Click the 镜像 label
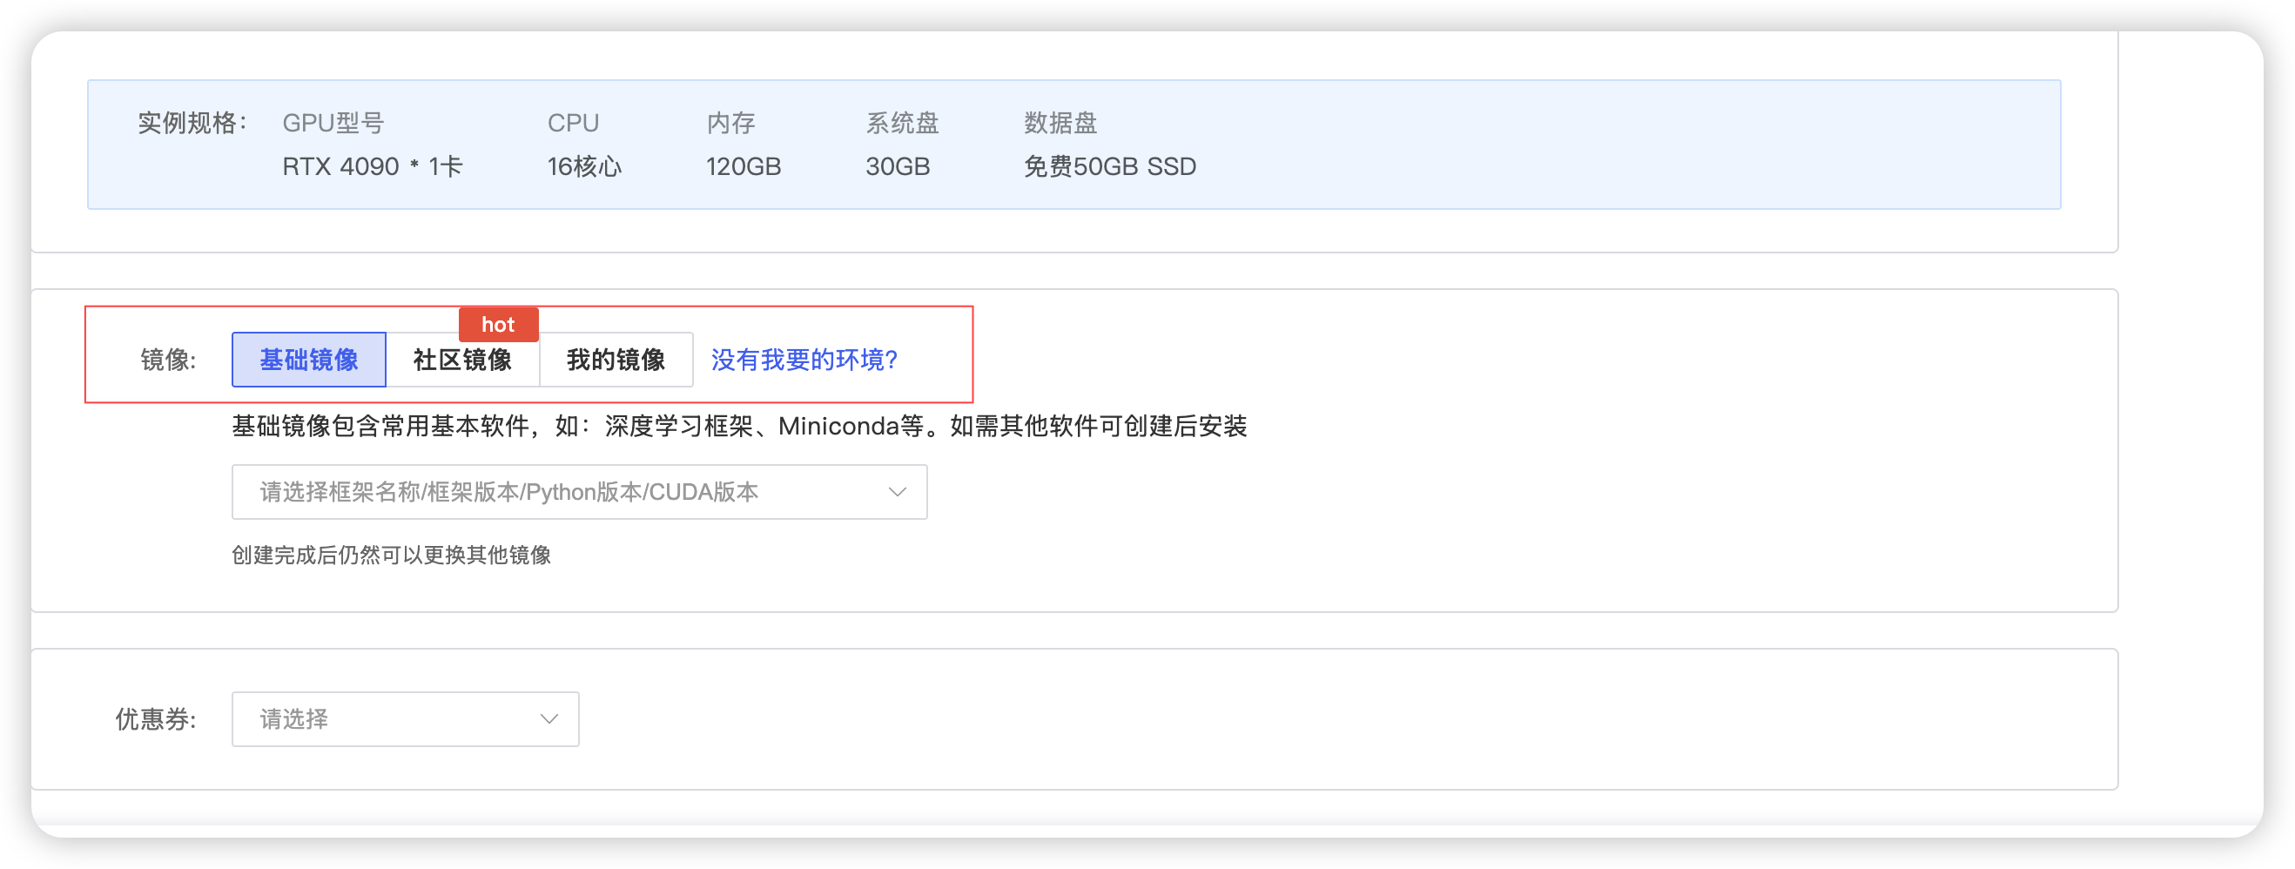This screenshot has width=2295, height=869. click(165, 360)
